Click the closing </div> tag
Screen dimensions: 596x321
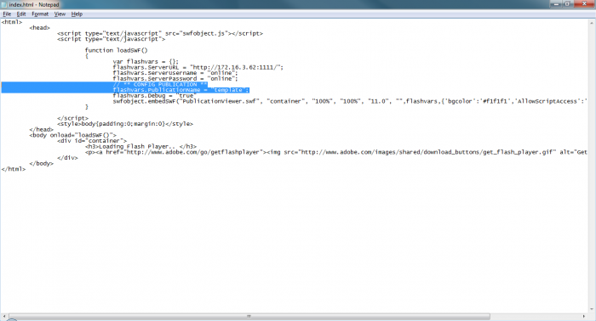(x=67, y=158)
